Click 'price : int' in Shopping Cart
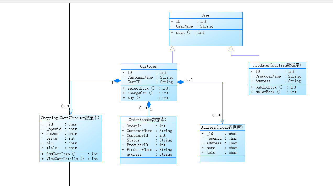This screenshot has width=333, height=186. (x=58, y=138)
